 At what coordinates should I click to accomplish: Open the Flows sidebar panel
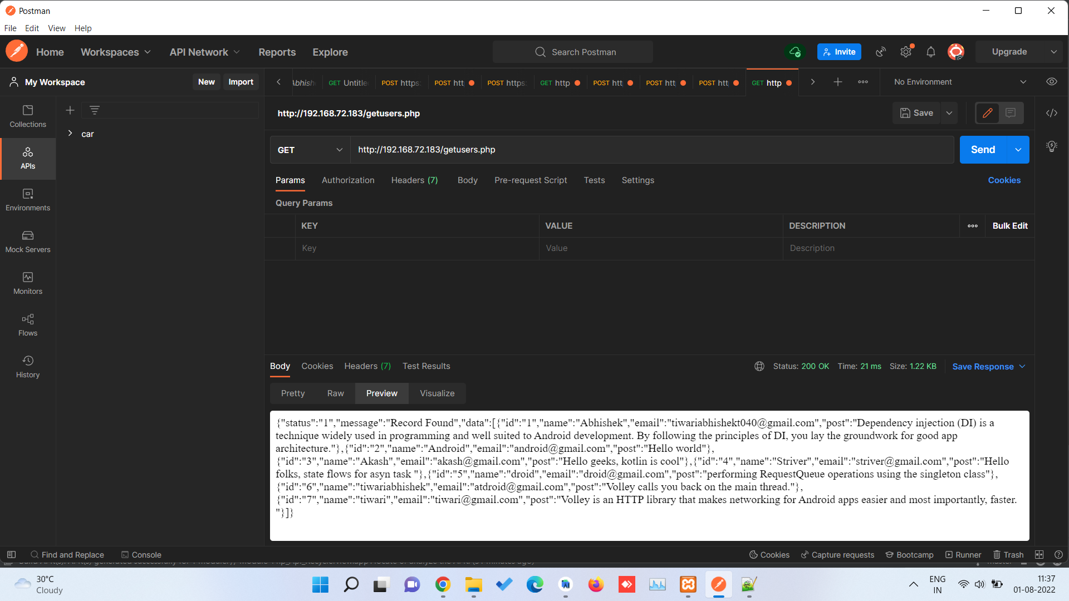click(28, 326)
